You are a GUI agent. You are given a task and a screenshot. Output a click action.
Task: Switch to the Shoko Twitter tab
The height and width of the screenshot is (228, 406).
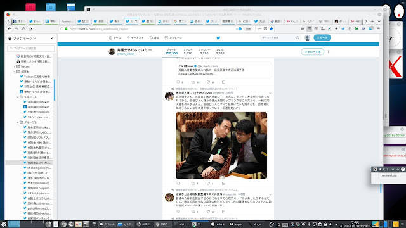36,21
